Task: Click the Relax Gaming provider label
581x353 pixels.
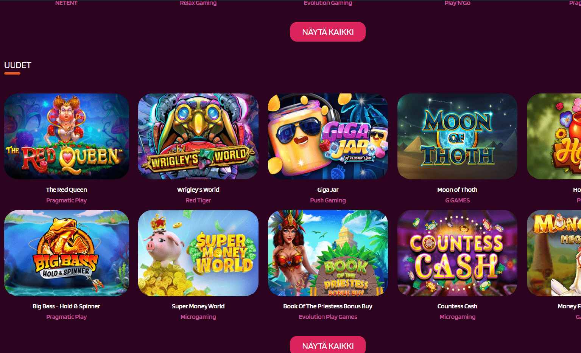Action: (x=198, y=3)
